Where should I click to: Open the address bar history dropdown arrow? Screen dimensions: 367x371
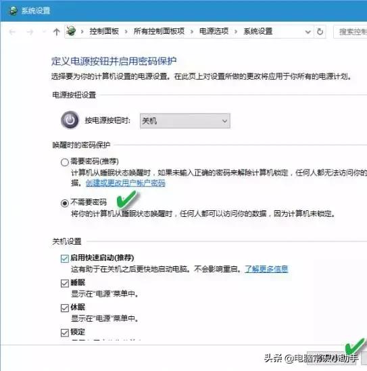tap(308, 32)
